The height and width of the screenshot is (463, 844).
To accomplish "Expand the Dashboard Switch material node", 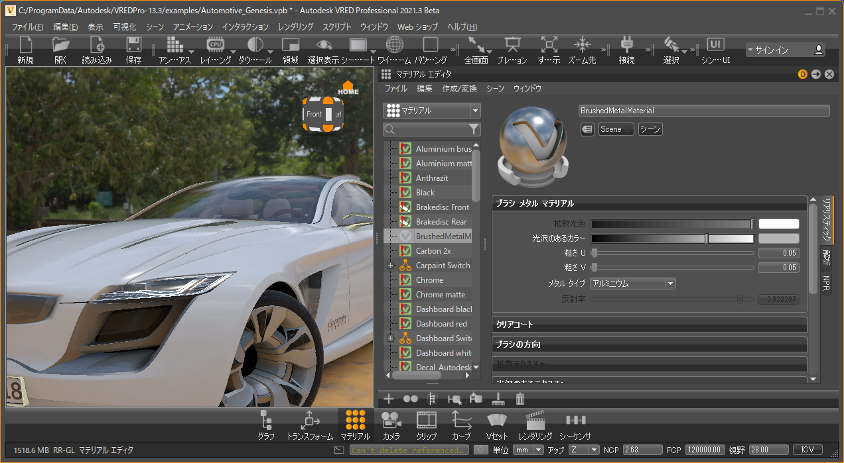I will tap(391, 338).
